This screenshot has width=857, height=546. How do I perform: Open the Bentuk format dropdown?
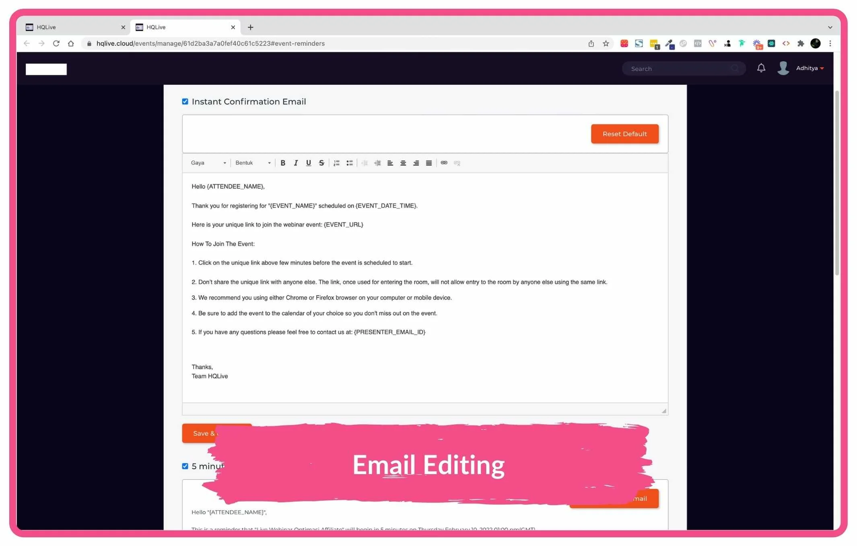pos(253,163)
